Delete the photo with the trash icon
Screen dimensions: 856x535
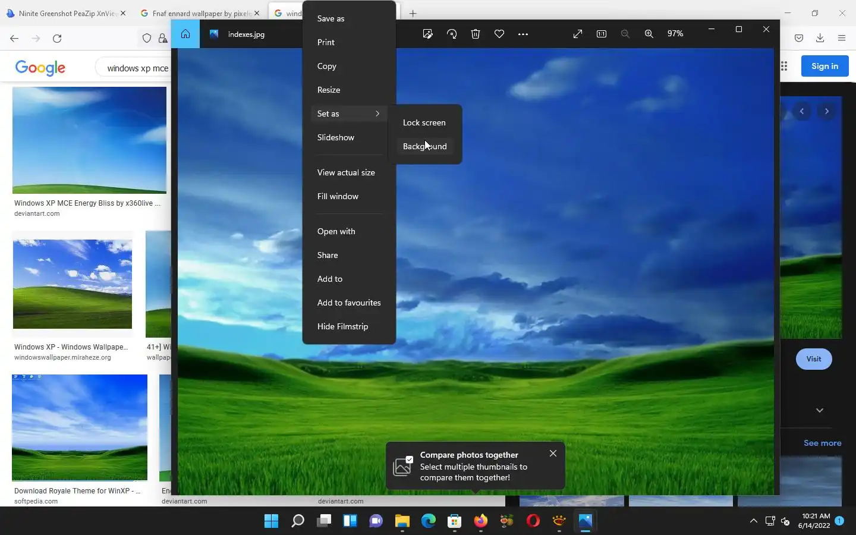[476, 34]
